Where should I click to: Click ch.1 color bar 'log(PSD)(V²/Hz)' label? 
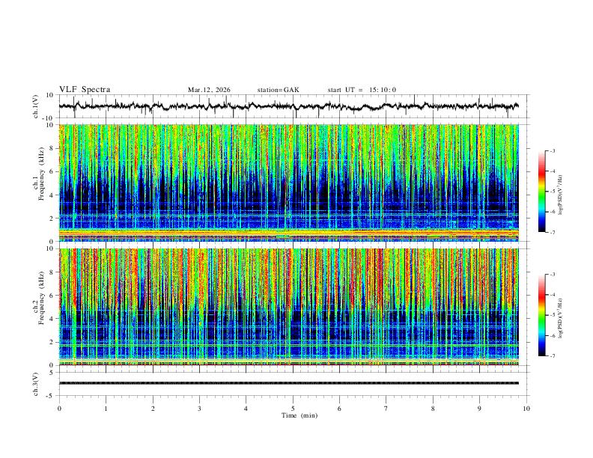click(x=561, y=195)
